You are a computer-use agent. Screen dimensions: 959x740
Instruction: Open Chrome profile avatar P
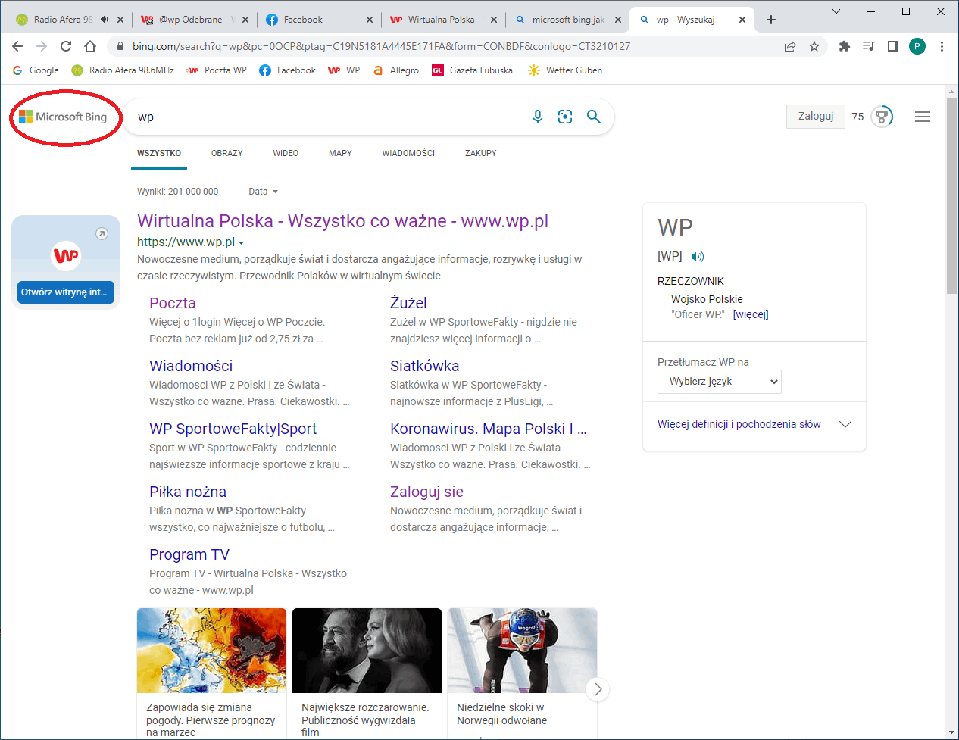pos(917,46)
